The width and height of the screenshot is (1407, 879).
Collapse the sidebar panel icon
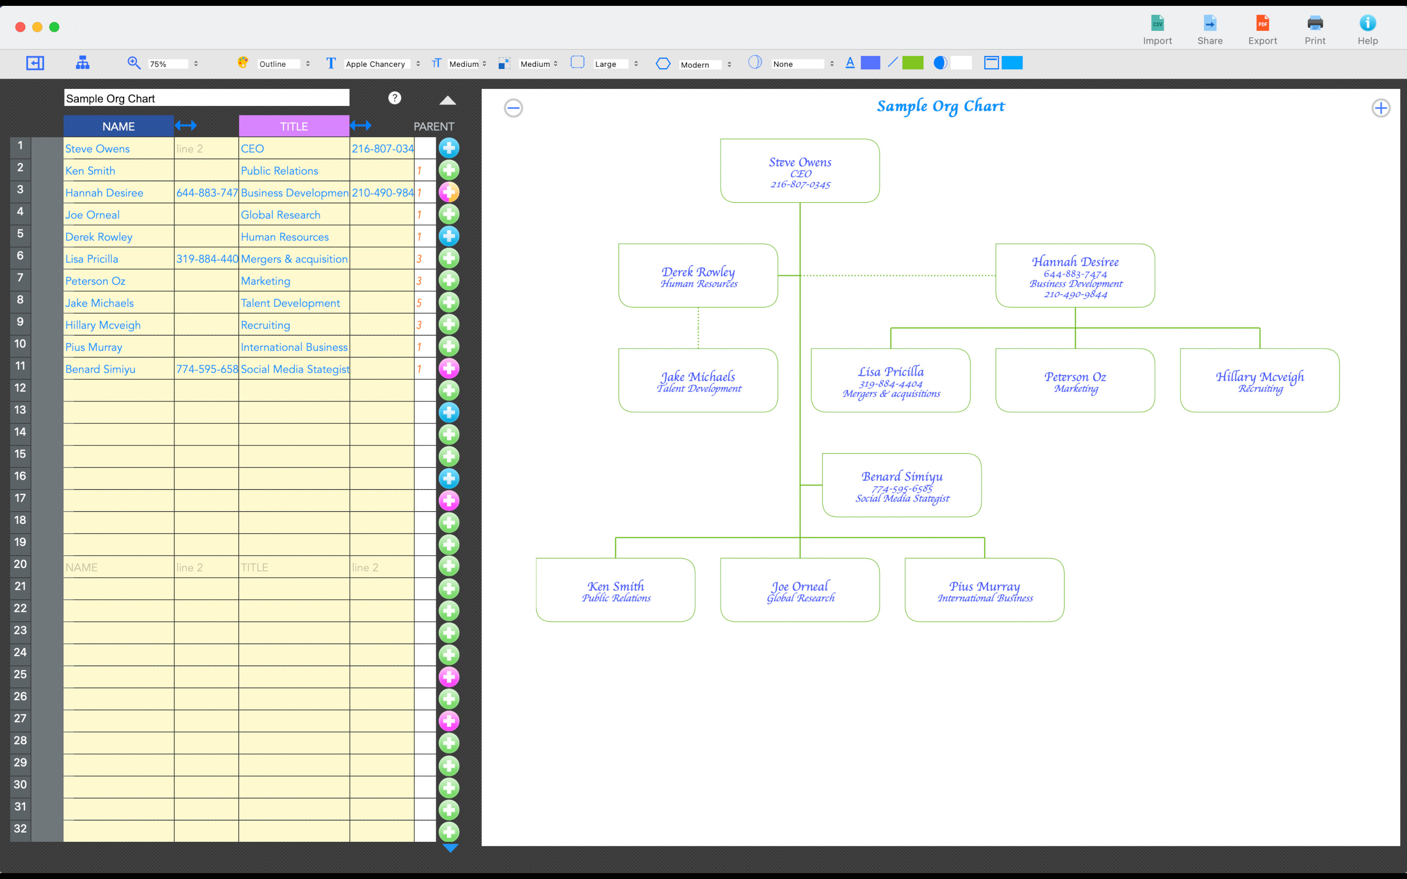coord(35,63)
